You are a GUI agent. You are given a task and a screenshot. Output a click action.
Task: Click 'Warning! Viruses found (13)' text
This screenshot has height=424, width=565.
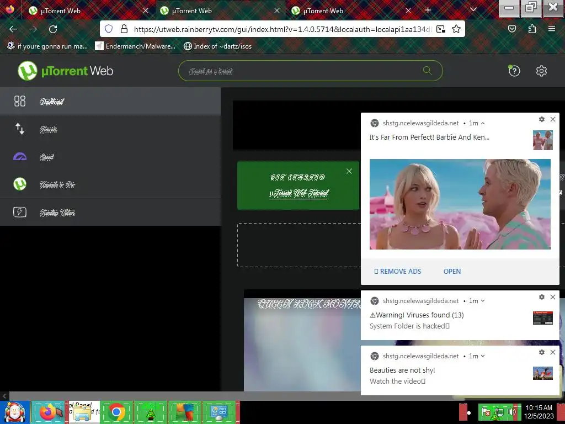click(417, 315)
